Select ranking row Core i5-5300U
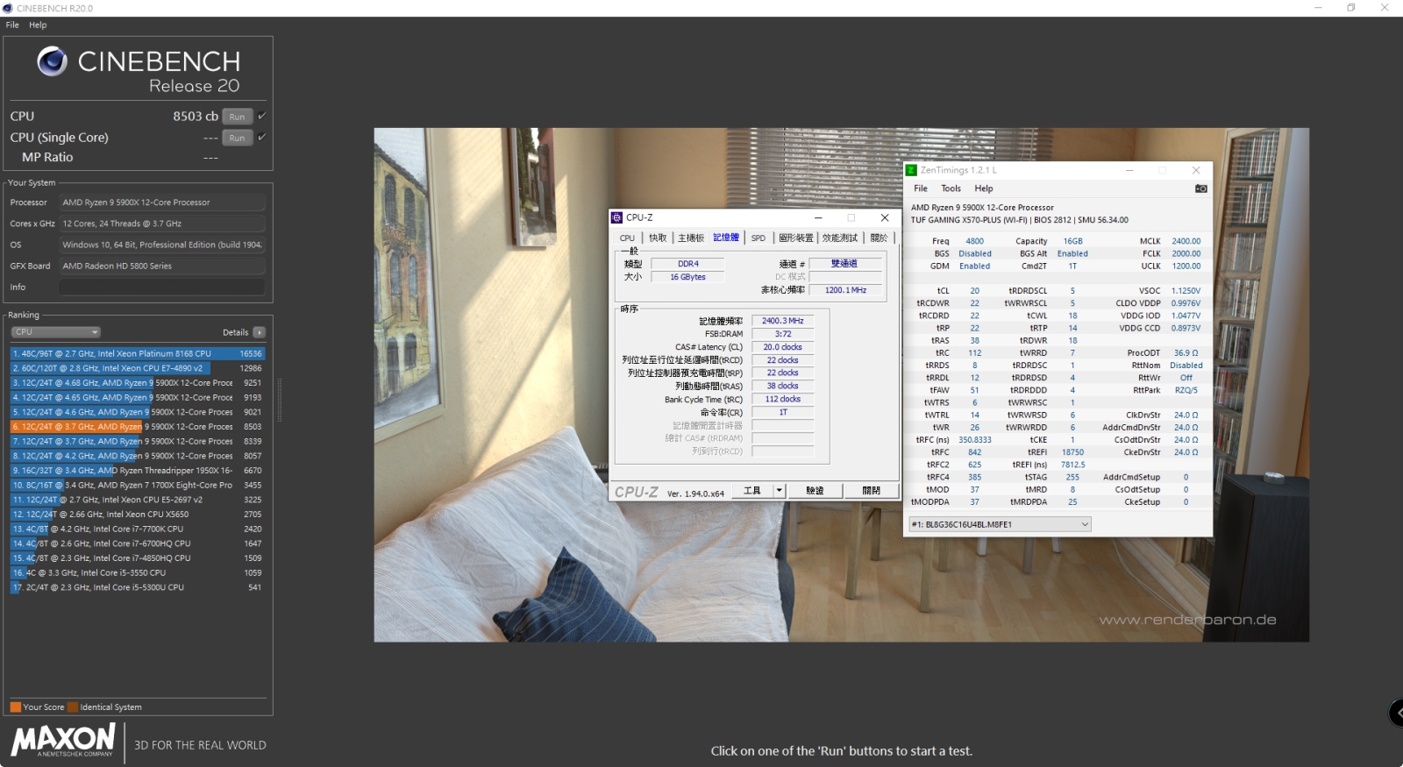Screen dimensions: 1403x767 pyautogui.click(x=137, y=587)
